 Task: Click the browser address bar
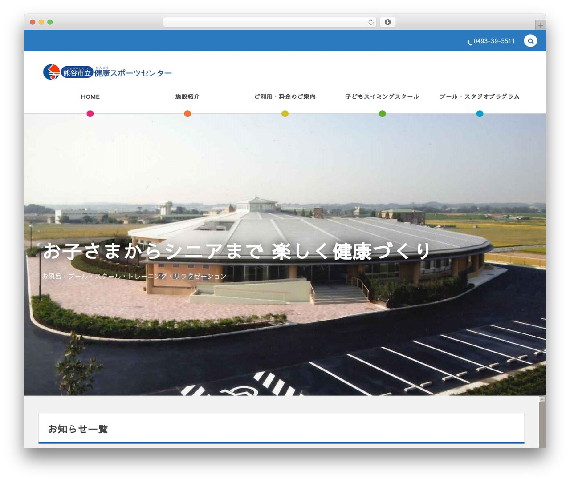click(269, 22)
